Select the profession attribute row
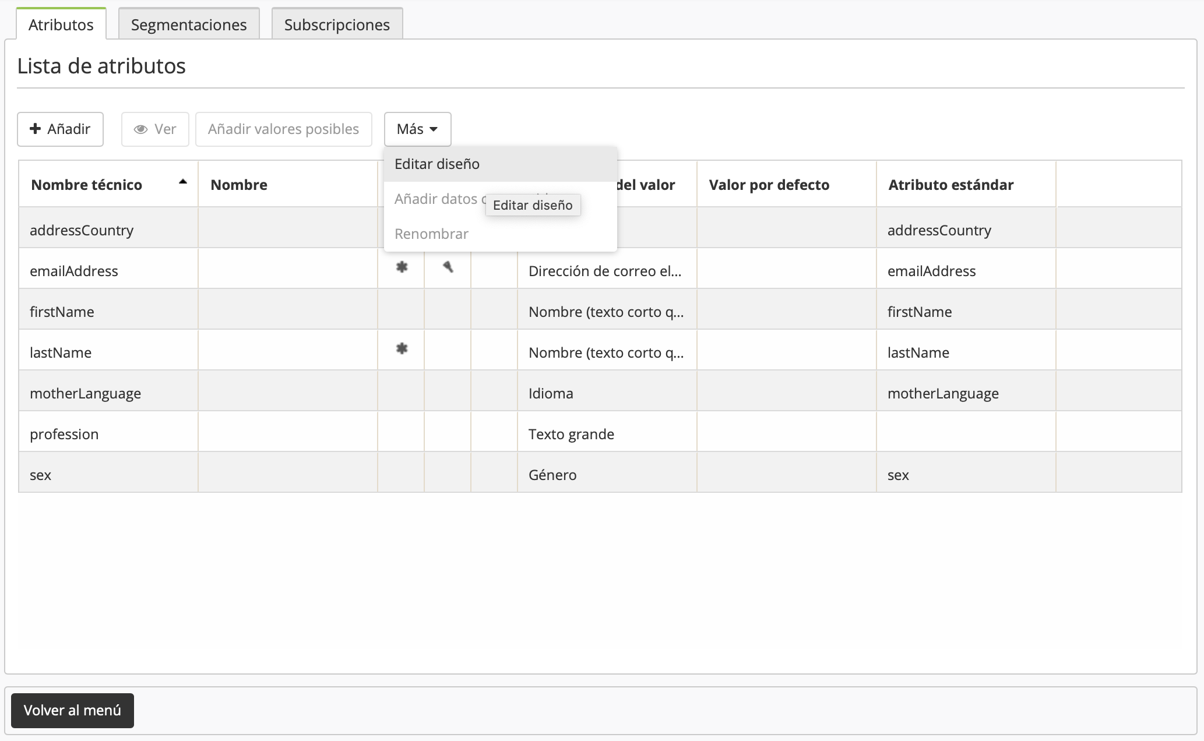 click(x=64, y=434)
